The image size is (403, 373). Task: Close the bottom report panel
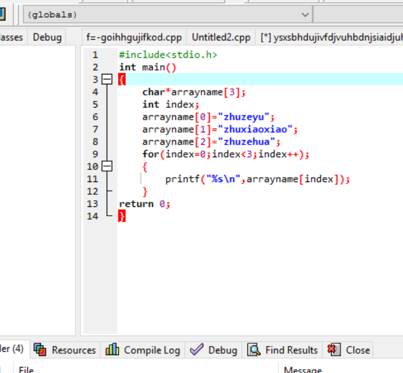(x=348, y=350)
